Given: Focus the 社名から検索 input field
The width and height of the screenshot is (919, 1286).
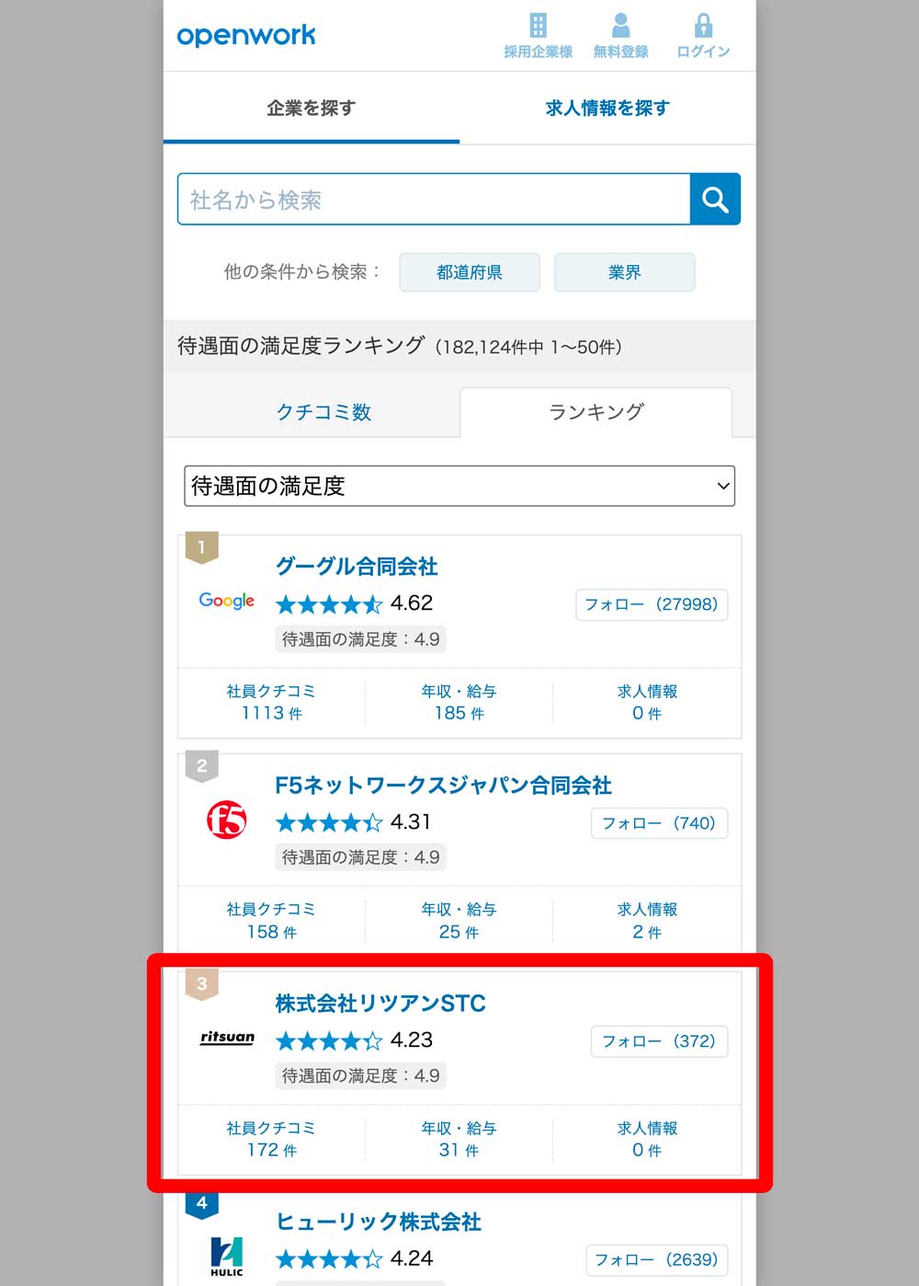Looking at the screenshot, I should pos(434,200).
